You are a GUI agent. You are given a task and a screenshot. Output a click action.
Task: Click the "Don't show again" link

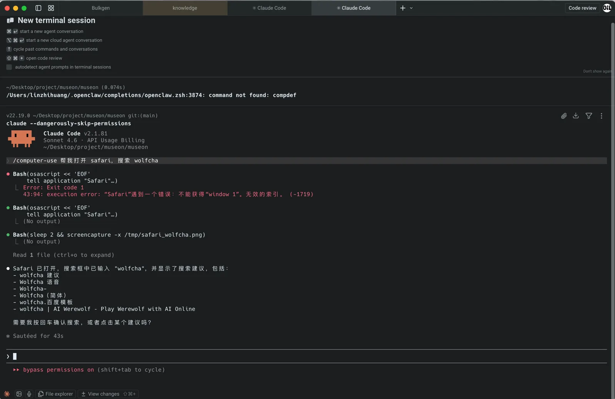tap(598, 71)
